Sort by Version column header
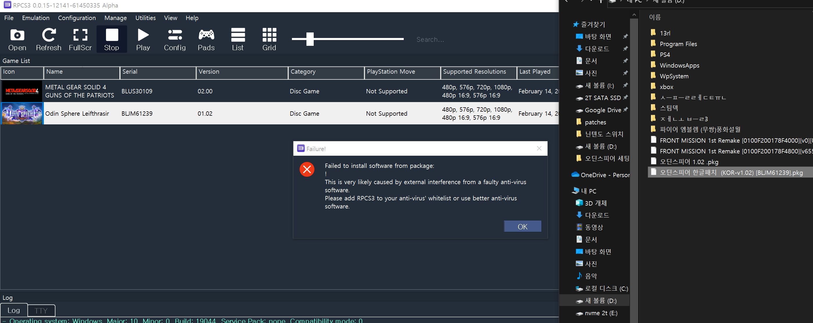This screenshot has width=813, height=323. pyautogui.click(x=242, y=72)
